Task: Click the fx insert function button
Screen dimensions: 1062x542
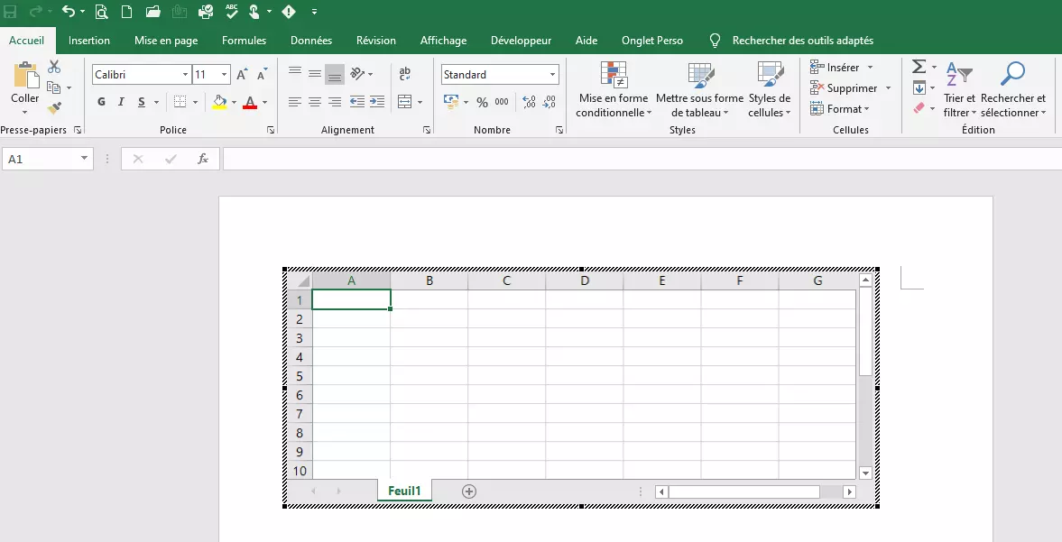Action: (202, 159)
